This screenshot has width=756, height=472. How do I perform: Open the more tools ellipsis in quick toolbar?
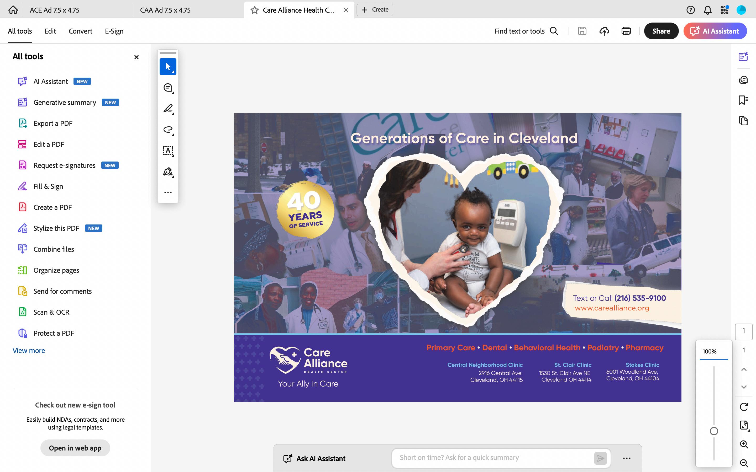(x=168, y=192)
